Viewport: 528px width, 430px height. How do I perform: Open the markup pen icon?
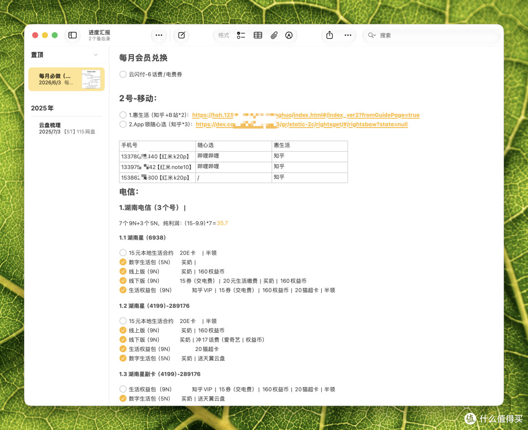(x=289, y=35)
